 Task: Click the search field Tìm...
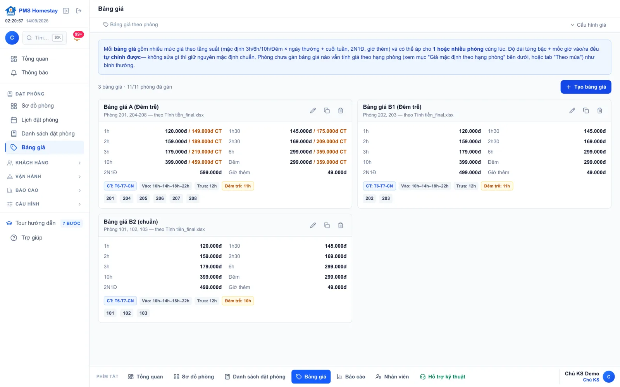[45, 38]
